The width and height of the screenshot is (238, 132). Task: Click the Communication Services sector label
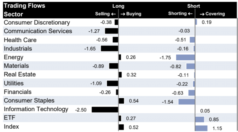pos(38,31)
